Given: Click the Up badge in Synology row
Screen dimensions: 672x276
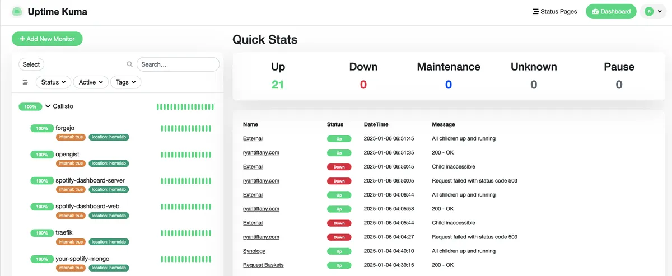Looking at the screenshot, I should point(339,251).
